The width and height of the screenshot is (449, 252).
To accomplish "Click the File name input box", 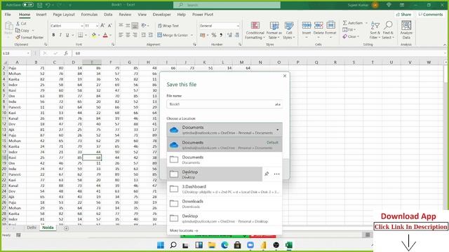I will pyautogui.click(x=224, y=104).
